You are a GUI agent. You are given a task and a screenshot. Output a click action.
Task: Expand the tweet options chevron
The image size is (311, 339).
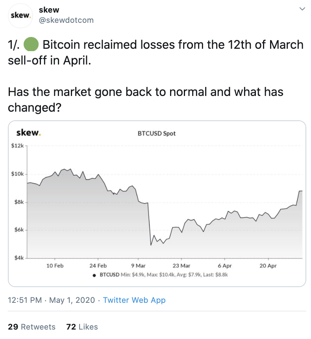tap(302, 9)
